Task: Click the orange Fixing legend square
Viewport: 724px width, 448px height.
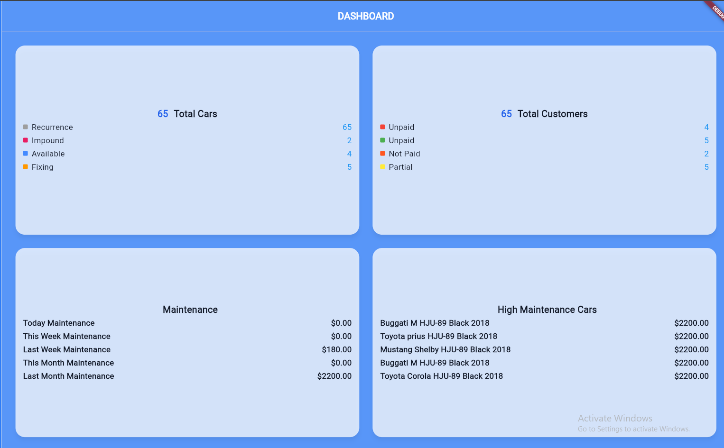Action: pos(26,167)
